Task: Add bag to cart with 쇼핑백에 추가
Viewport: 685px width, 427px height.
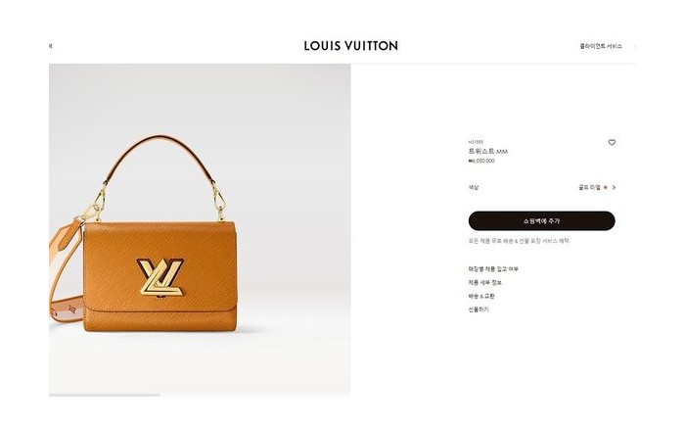Action: [x=542, y=221]
